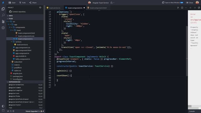Select toast.component.ts in file tree

click(25, 39)
